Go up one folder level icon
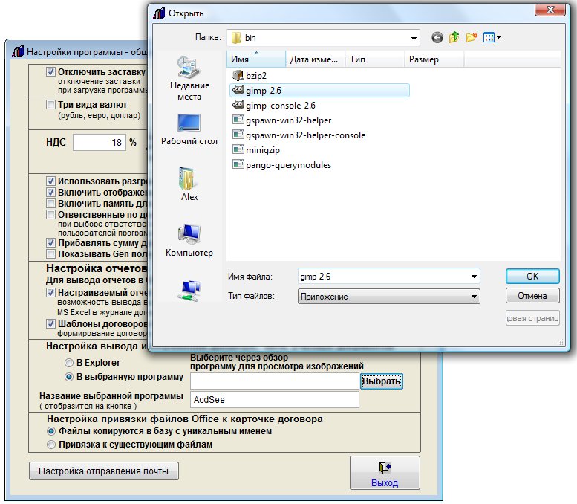 (454, 37)
